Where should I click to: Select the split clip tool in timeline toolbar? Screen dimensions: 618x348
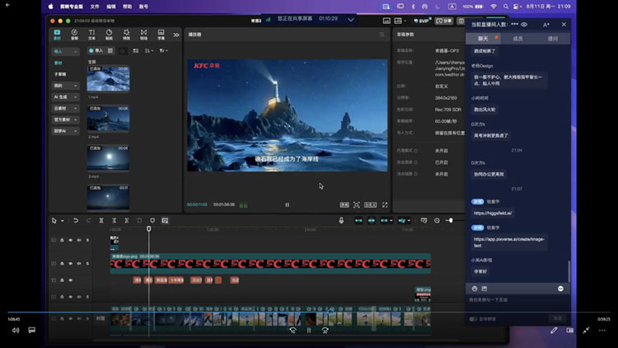[101, 220]
